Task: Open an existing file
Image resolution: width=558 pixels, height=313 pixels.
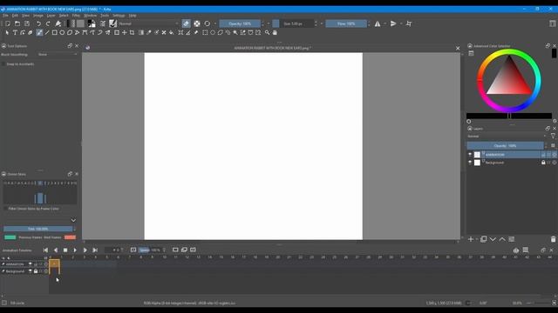Action: (17, 23)
